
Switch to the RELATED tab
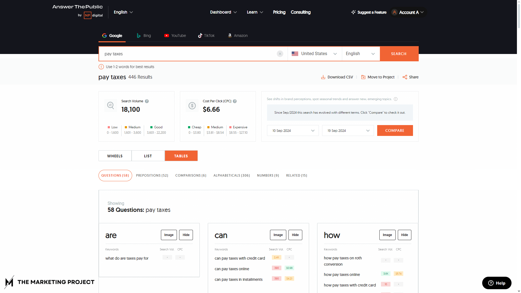[x=297, y=175]
